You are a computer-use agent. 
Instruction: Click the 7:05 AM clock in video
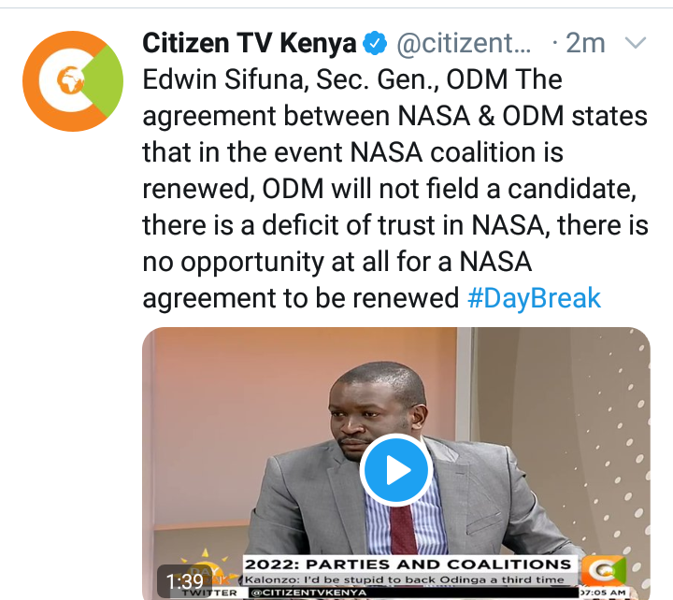603,593
